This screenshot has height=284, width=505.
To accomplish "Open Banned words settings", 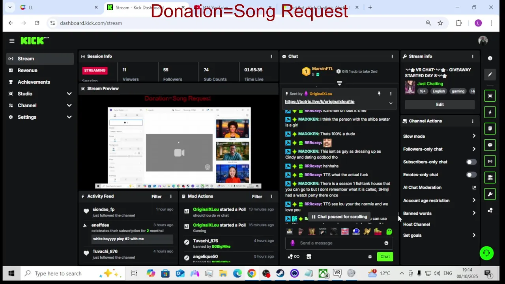I will coord(440,213).
